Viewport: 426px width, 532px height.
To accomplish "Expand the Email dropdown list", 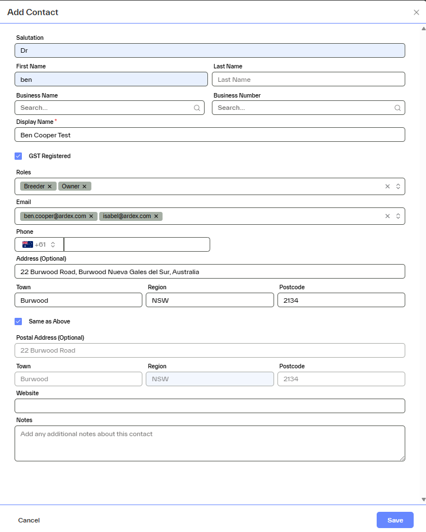I will [x=398, y=216].
